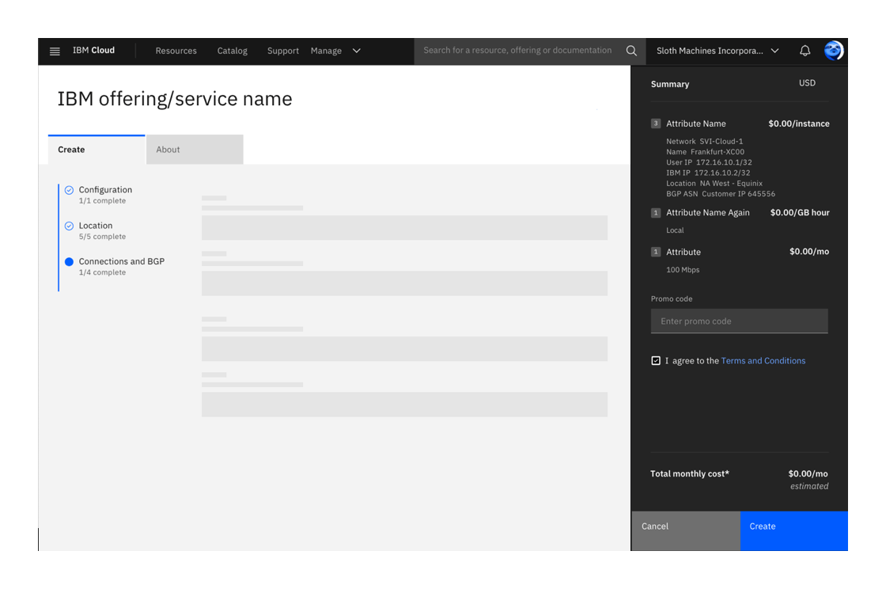This screenshot has width=886, height=589.
Task: Open the hamburger navigation menu
Action: click(x=55, y=51)
